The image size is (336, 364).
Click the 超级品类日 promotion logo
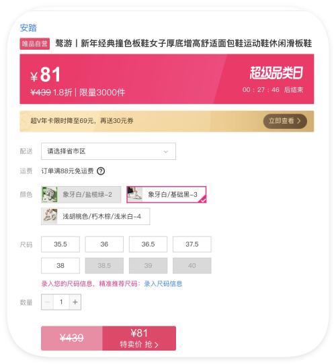(276, 73)
